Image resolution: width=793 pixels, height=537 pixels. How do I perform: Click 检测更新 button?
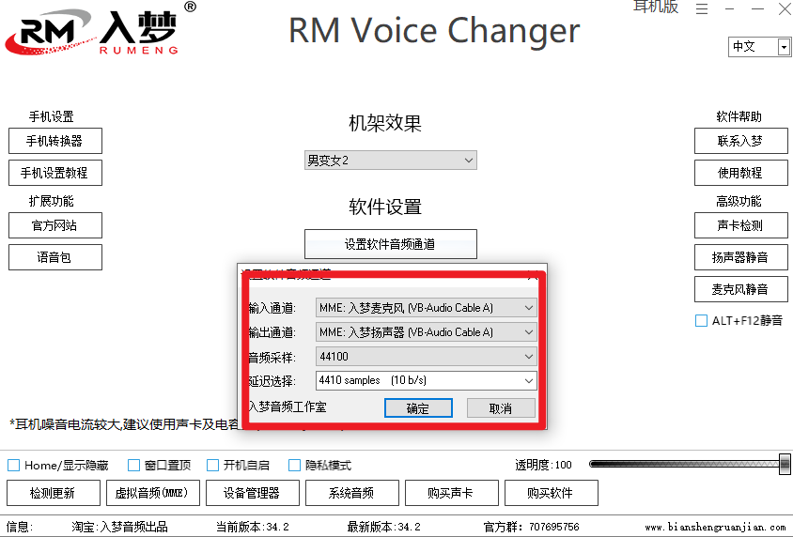[x=54, y=493]
